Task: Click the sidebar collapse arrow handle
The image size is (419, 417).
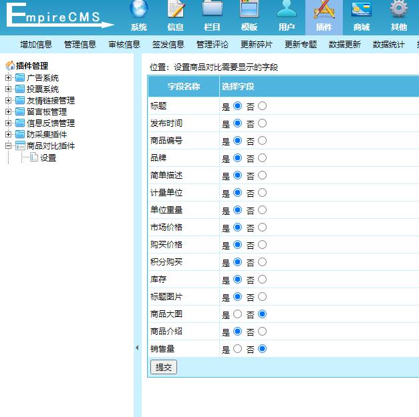Action: pos(137,348)
